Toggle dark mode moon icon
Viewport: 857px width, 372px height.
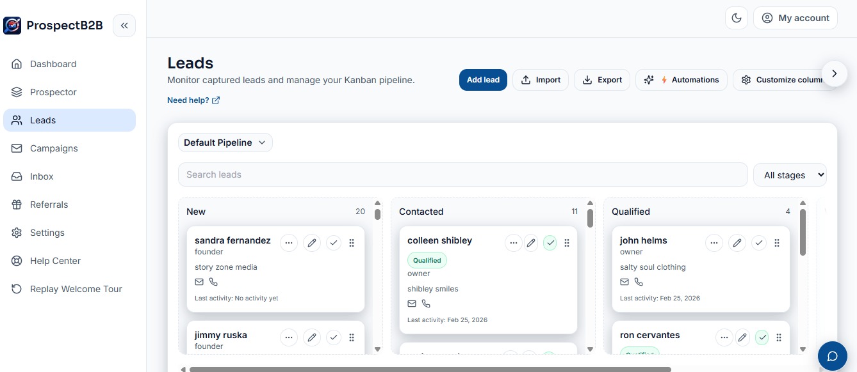(737, 18)
